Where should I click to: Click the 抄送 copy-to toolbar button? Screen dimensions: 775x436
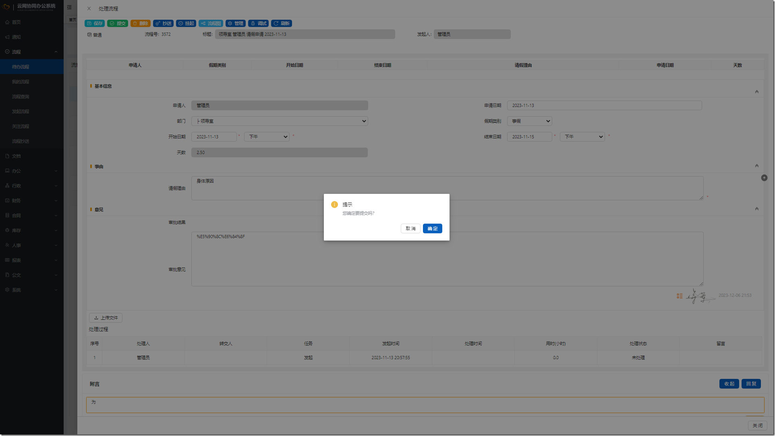click(x=163, y=23)
